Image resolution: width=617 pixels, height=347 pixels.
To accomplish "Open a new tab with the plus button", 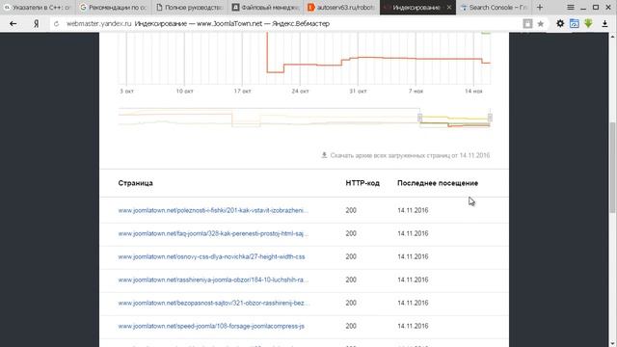I will 540,7.
